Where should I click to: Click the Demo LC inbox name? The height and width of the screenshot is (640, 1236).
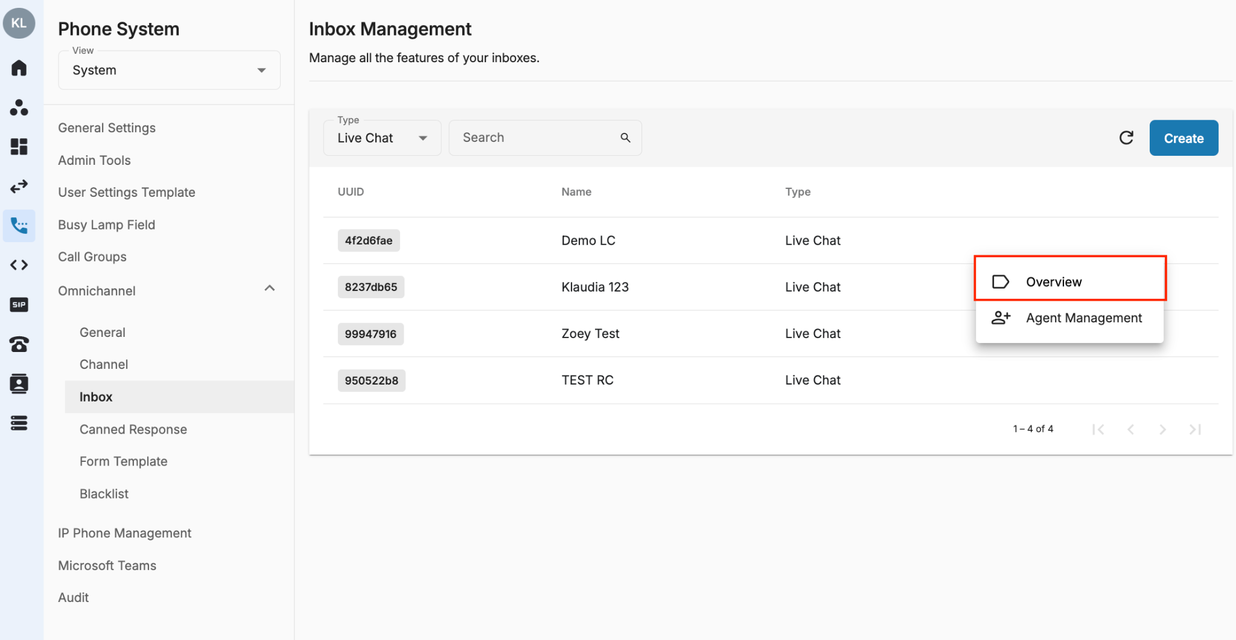point(588,240)
